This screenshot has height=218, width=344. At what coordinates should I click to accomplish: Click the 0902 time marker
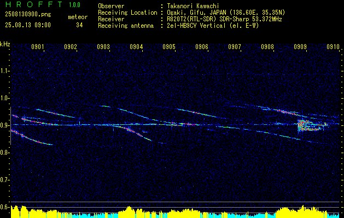(x=71, y=47)
